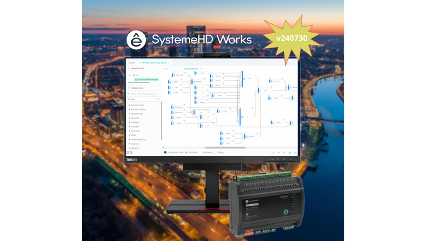Click the canvas horizontal scrollbar thumb
The width and height of the screenshot is (429, 241).
point(225,148)
